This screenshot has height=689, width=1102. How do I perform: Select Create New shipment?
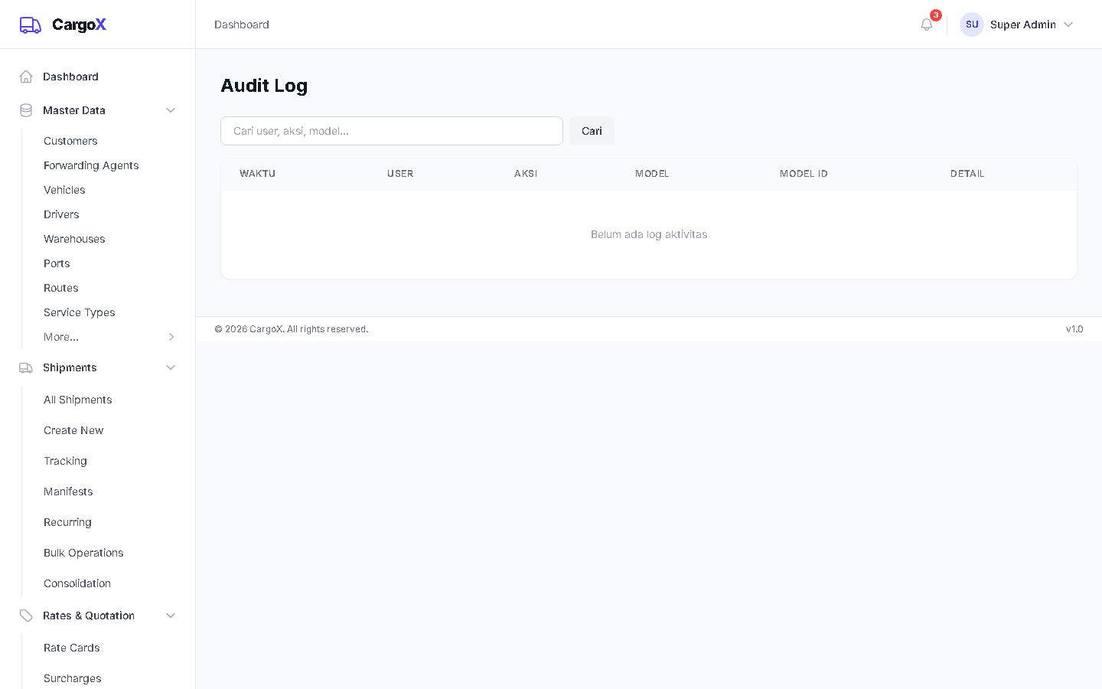(73, 430)
